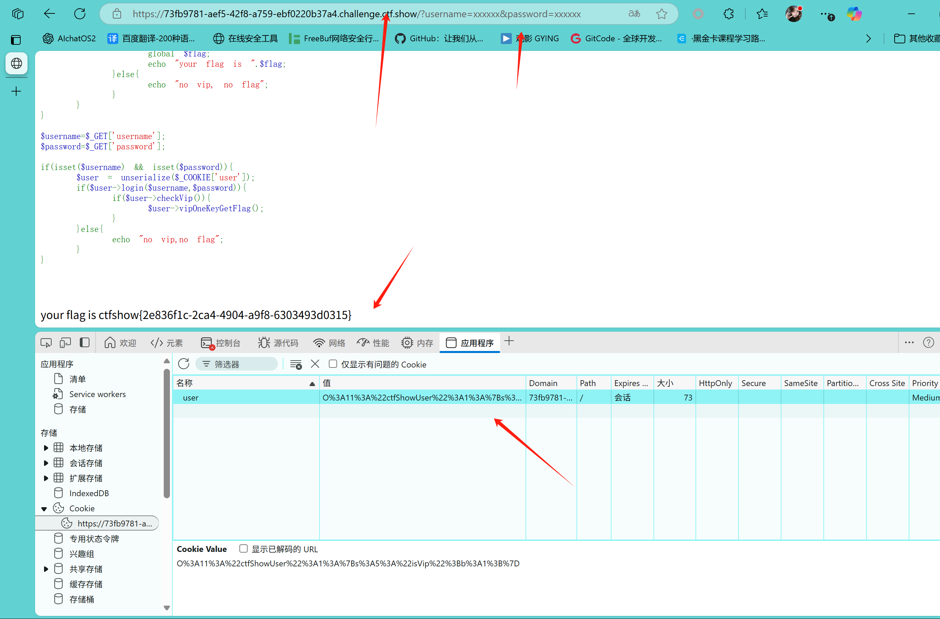Expand the 本地存储 tree node

[46, 448]
